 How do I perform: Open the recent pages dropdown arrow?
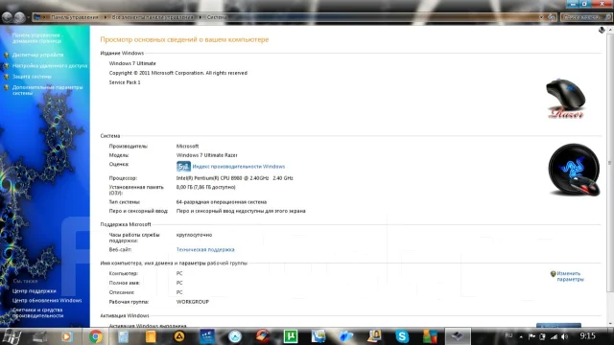(29, 17)
